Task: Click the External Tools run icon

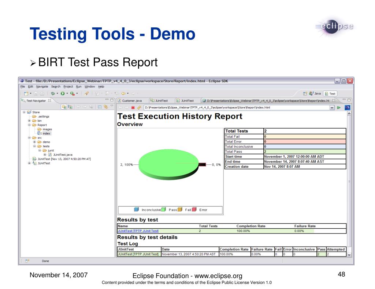Action: pos(73,94)
